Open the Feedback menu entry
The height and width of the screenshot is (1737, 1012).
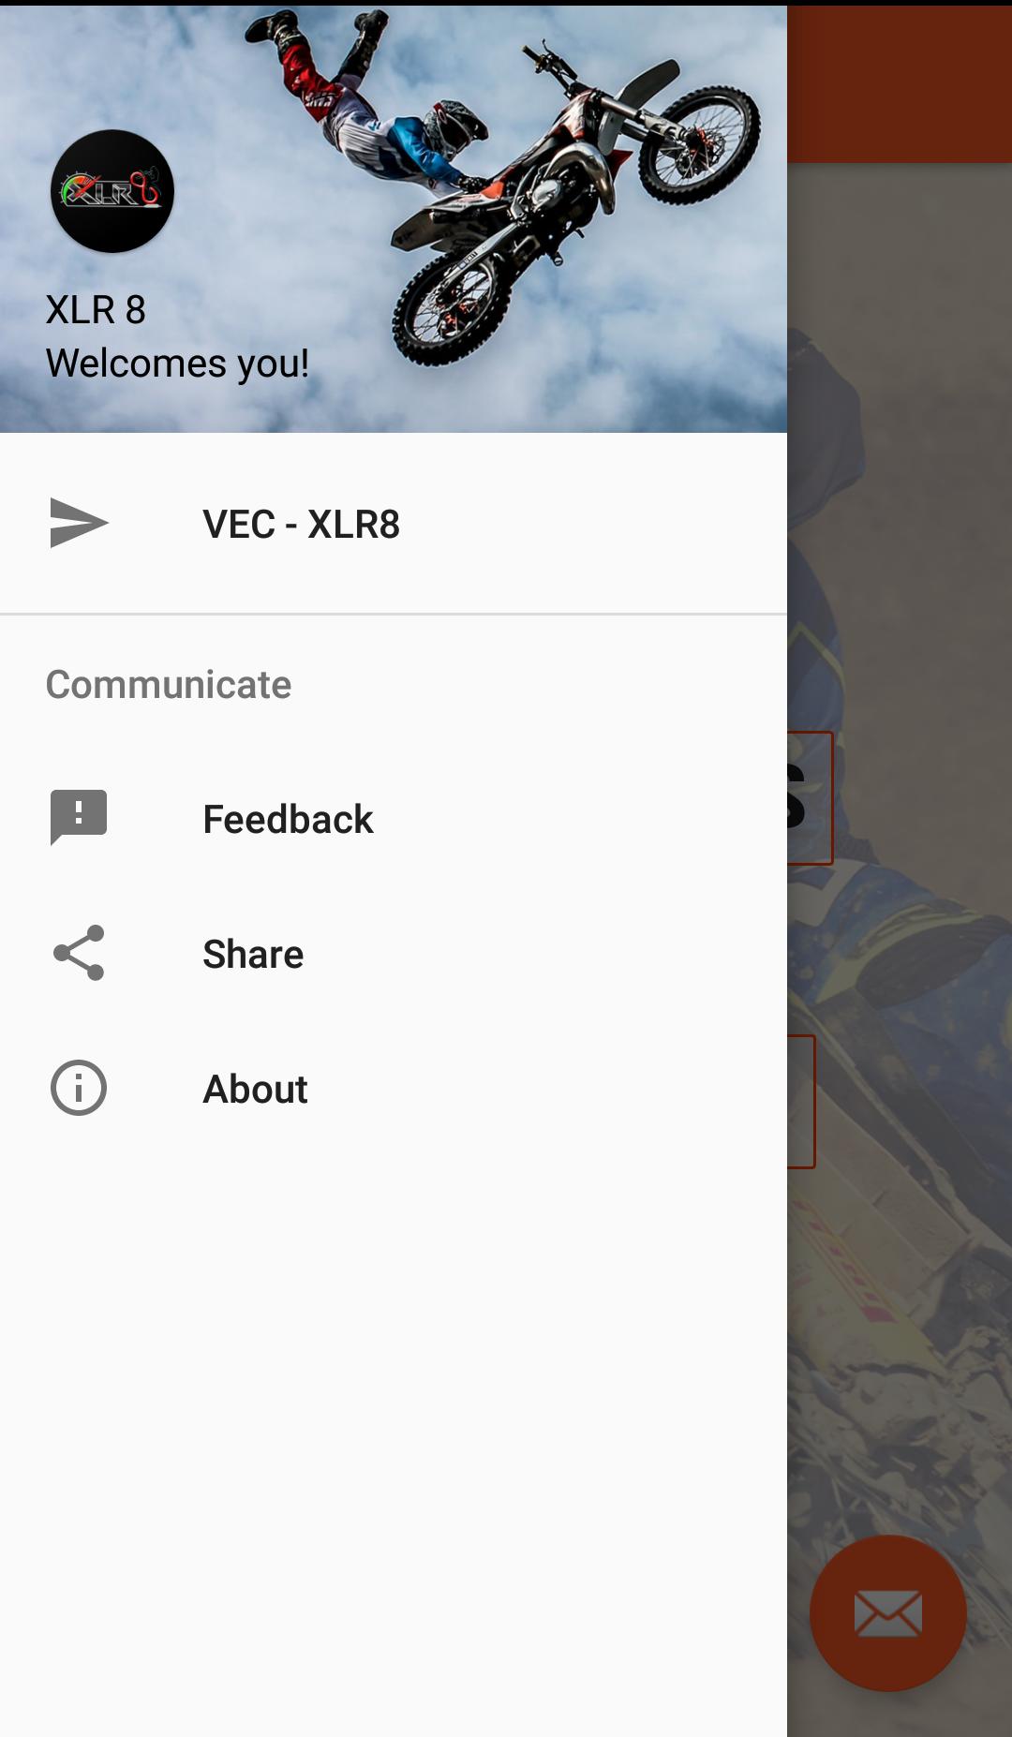point(394,819)
